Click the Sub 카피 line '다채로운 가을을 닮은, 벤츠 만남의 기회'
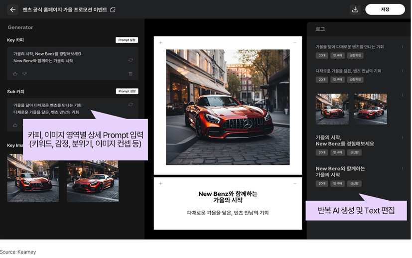Viewport: 412px width, 258px height. [46, 112]
